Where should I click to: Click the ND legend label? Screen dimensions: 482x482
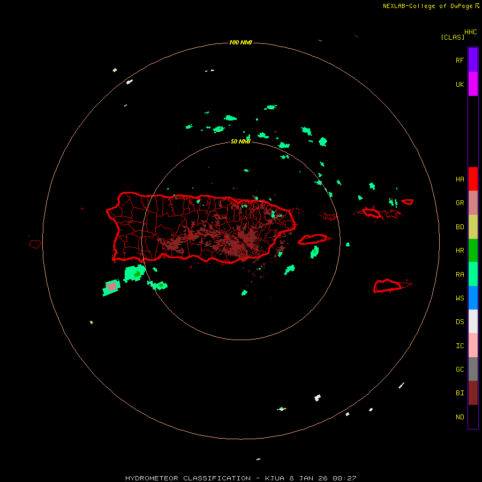(x=460, y=417)
